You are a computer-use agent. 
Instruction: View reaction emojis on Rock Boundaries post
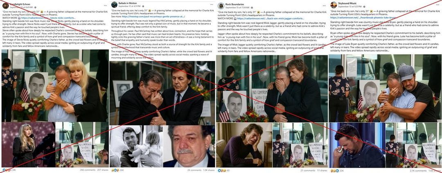[221, 171]
